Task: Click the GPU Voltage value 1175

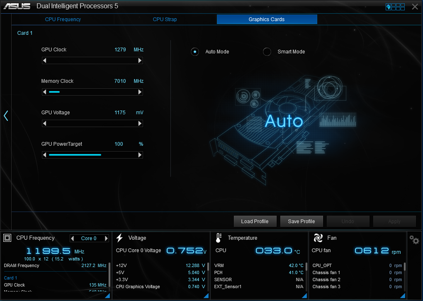Action: [120, 113]
